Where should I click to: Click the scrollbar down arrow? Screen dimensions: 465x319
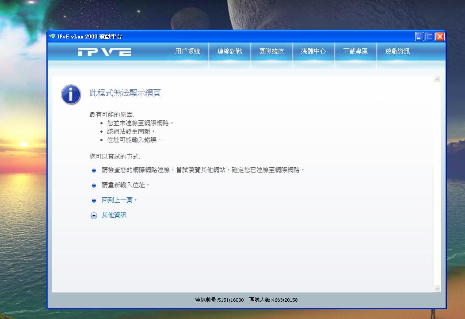click(438, 288)
